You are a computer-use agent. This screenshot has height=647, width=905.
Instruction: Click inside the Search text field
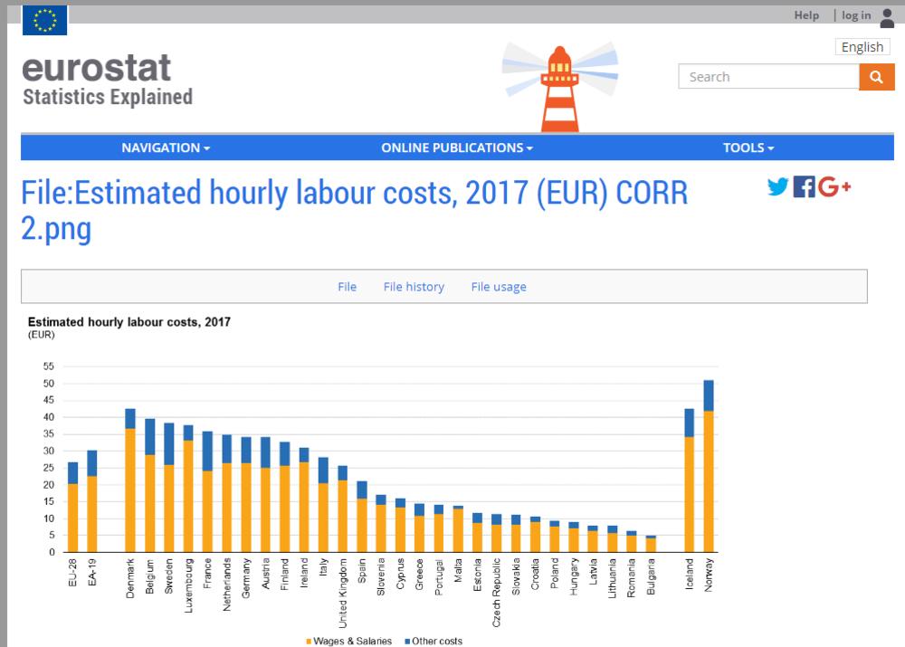767,77
